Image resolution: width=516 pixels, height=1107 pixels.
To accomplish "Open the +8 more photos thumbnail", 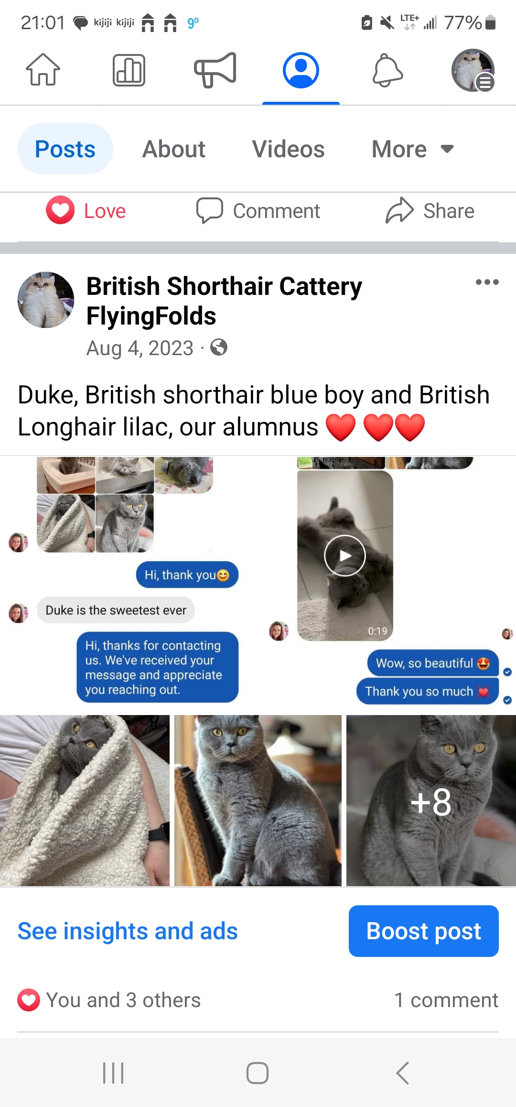I will point(431,801).
